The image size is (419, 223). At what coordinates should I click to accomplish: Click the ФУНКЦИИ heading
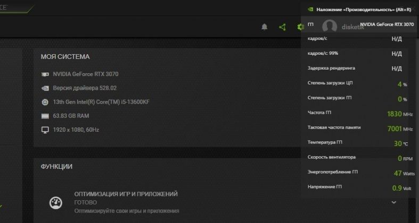(x=56, y=167)
